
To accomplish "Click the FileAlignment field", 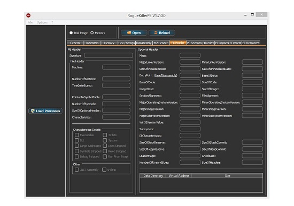I will (x=252, y=96).
